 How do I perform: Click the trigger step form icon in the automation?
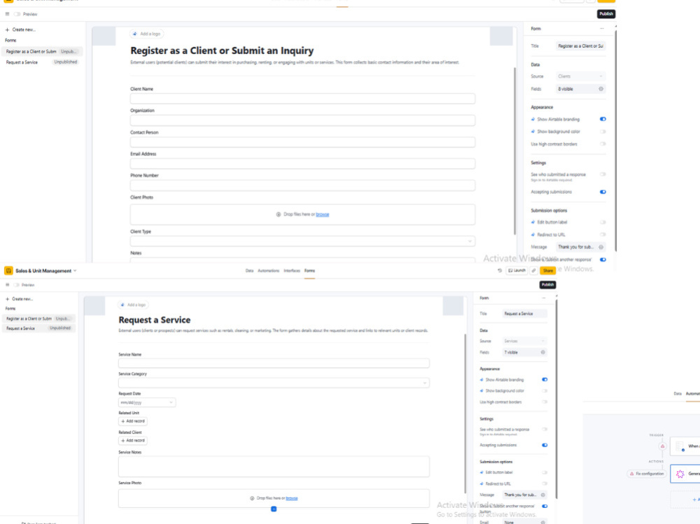[x=680, y=446]
